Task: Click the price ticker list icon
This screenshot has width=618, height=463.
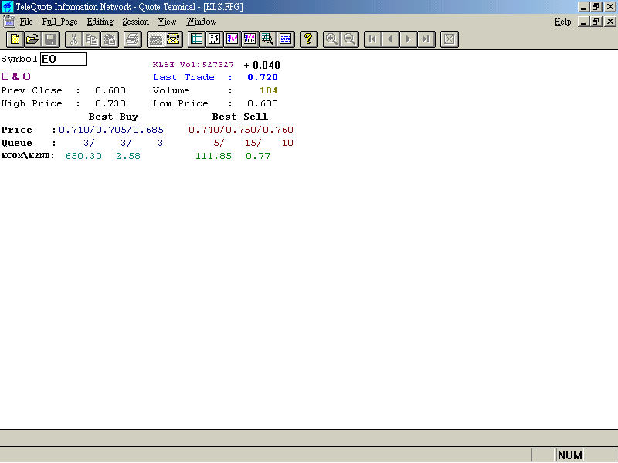Action: click(215, 39)
